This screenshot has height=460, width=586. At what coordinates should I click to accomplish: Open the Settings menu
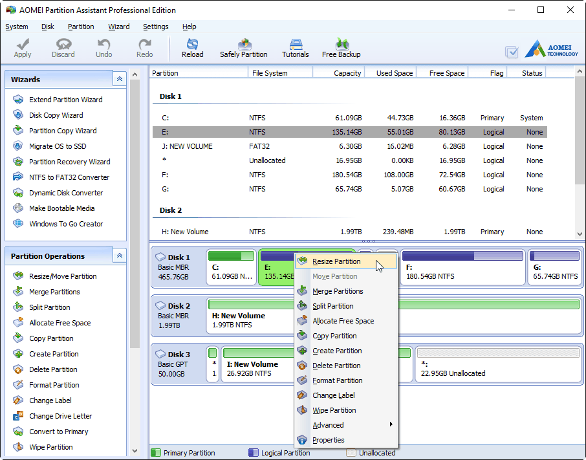[x=155, y=27]
